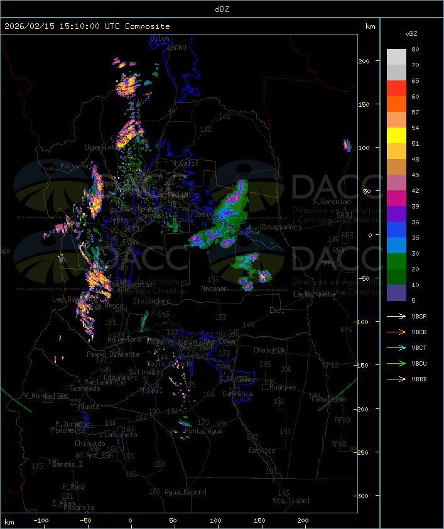Click the pink VBBB arrow icon

tap(396, 379)
